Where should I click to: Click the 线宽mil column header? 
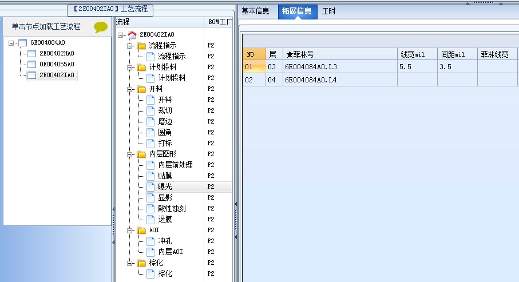click(417, 54)
